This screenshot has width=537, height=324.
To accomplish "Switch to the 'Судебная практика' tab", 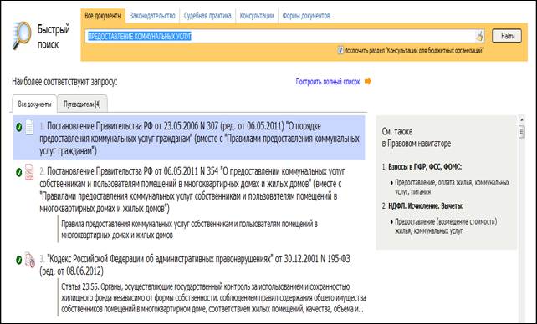I will tap(207, 16).
